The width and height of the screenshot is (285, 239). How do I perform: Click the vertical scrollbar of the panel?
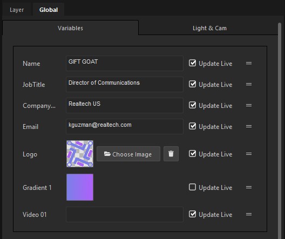(280, 131)
